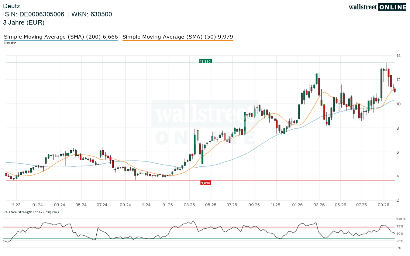Click the orange SMA 50 legend color line
This screenshot has height=256, width=410.
(178, 40)
